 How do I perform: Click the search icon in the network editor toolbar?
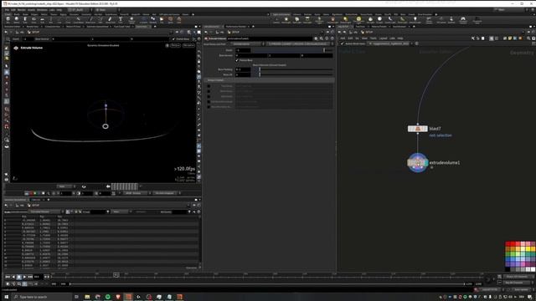528,38
